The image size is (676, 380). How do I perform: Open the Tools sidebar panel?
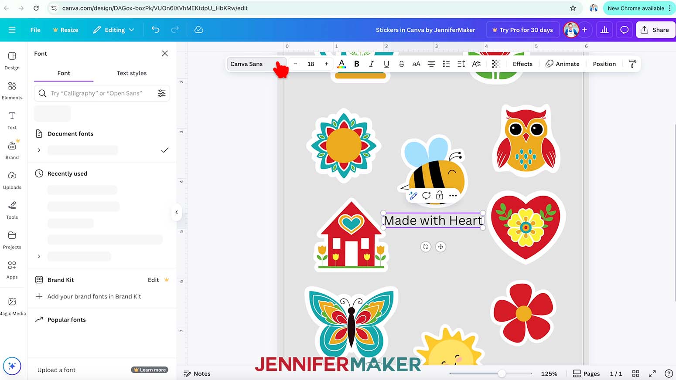(x=12, y=210)
